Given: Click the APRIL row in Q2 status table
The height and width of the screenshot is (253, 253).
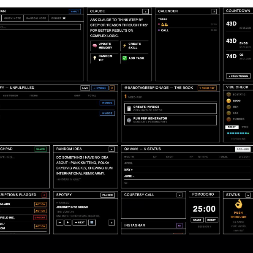Looking at the screenshot, I should coord(187,163).
